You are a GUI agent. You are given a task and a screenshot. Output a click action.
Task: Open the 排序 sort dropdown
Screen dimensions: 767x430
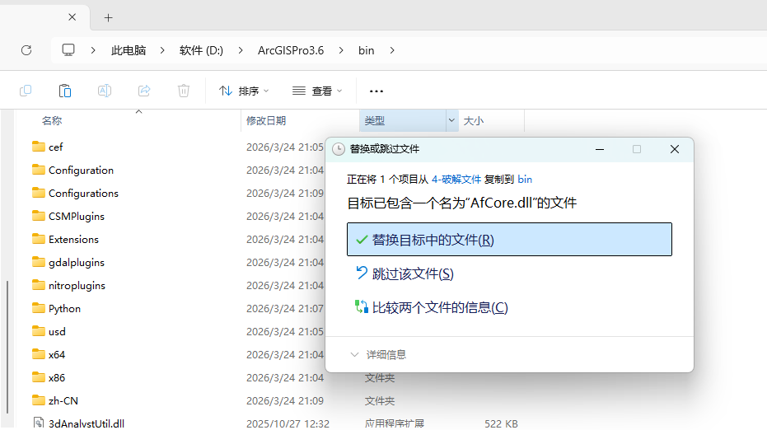click(244, 91)
